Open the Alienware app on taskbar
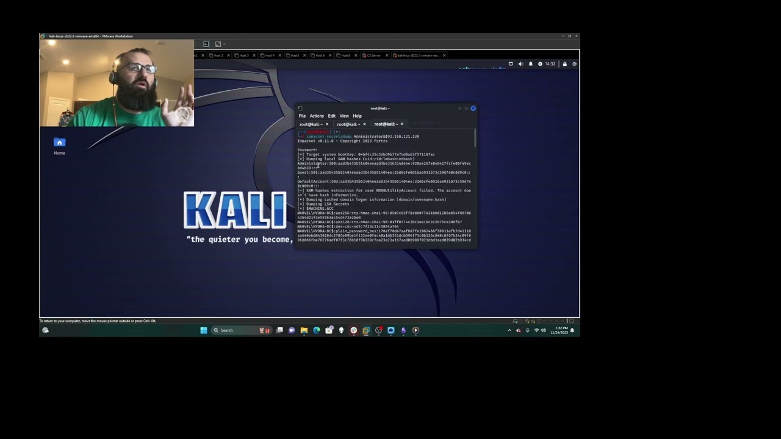 [341, 330]
